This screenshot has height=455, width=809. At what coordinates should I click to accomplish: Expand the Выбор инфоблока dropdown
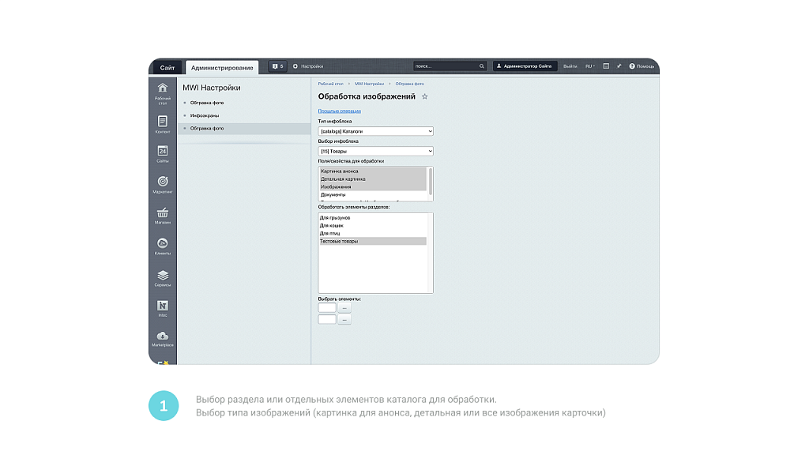pos(375,151)
